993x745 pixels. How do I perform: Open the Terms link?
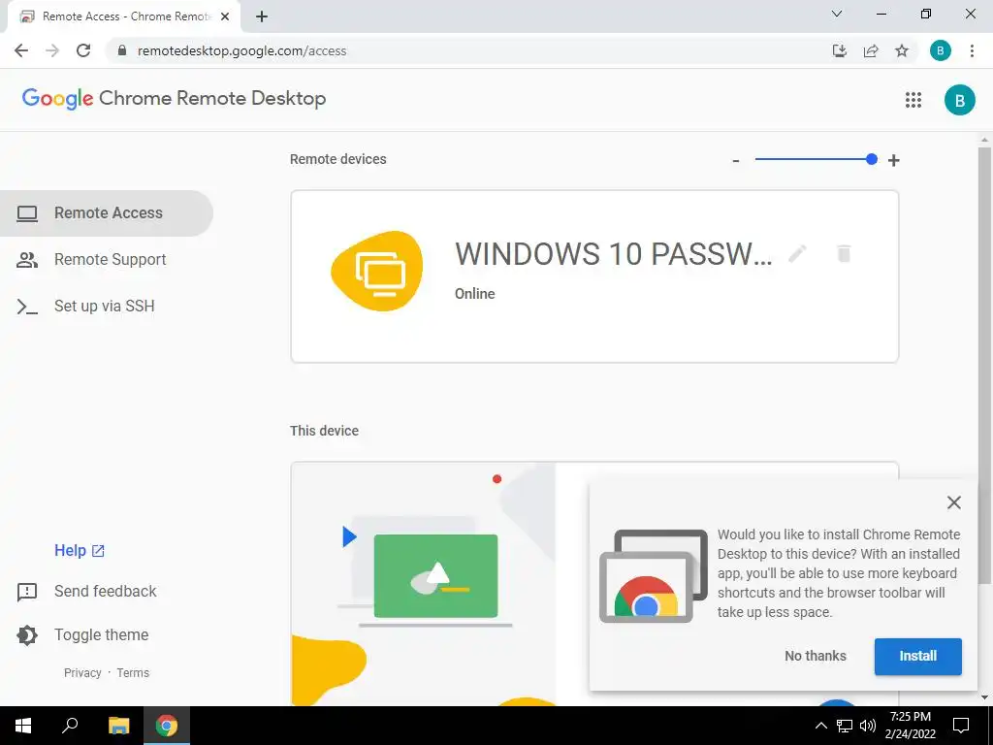pos(133,673)
